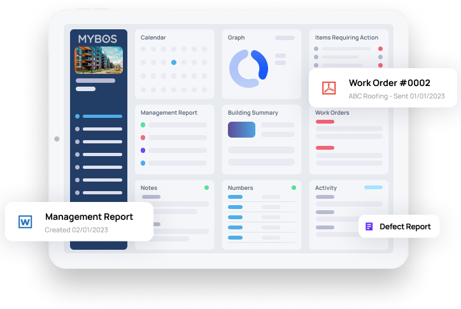The width and height of the screenshot is (461, 309).
Task: Click the first red tag in Work Orders
Action: tap(325, 122)
